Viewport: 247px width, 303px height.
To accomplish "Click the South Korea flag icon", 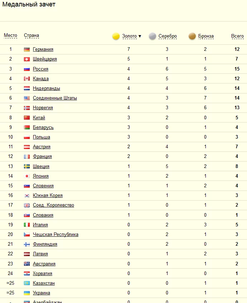I will pos(27,196).
